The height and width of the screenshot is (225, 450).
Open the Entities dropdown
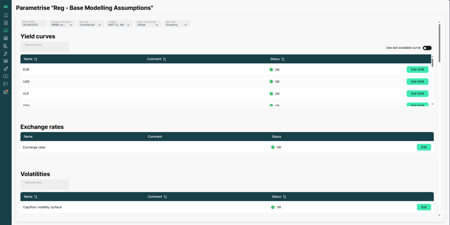tap(120, 23)
